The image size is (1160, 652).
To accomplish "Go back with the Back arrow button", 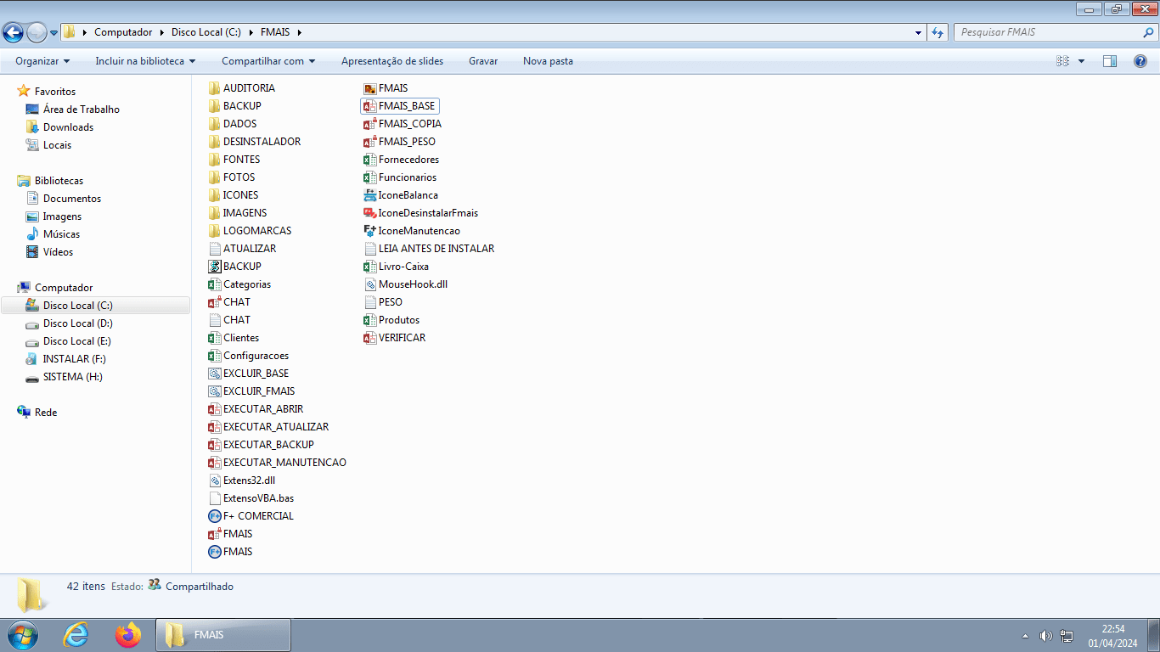I will pyautogui.click(x=13, y=32).
